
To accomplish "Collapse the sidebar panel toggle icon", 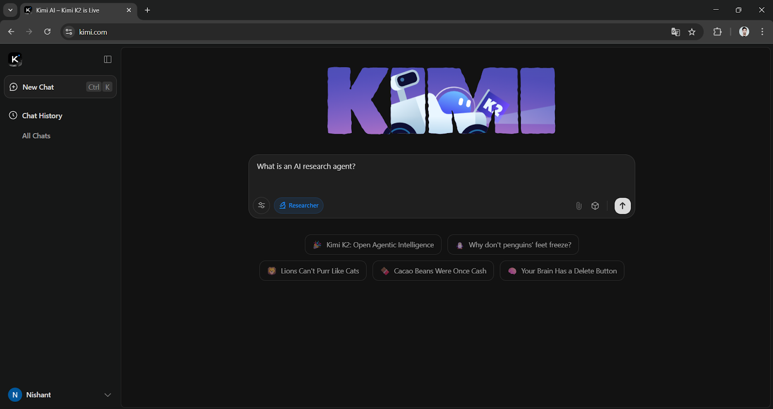I will pyautogui.click(x=108, y=59).
